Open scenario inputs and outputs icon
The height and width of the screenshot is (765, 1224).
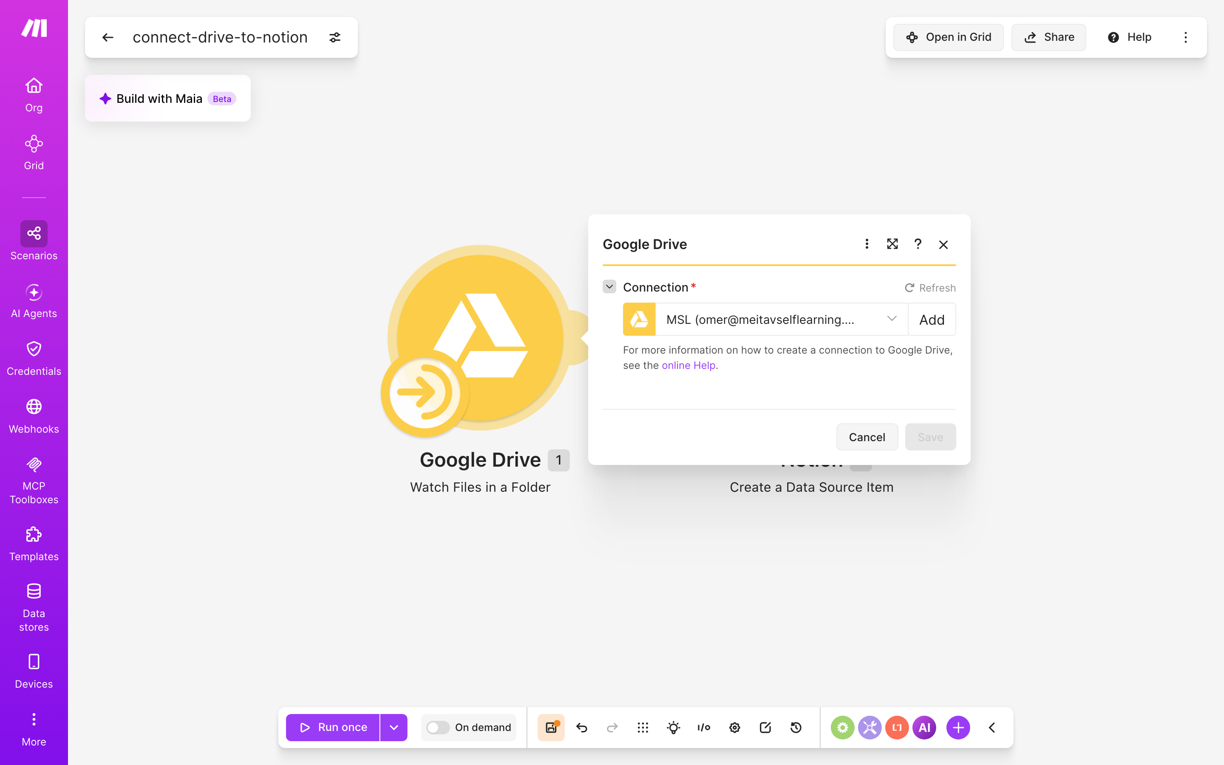point(704,728)
